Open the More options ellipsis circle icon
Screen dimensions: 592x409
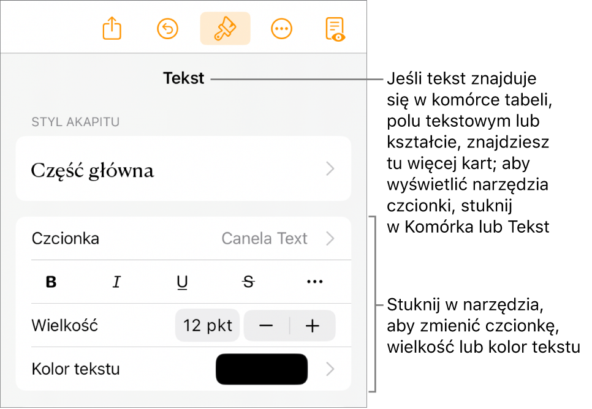pyautogui.click(x=282, y=29)
